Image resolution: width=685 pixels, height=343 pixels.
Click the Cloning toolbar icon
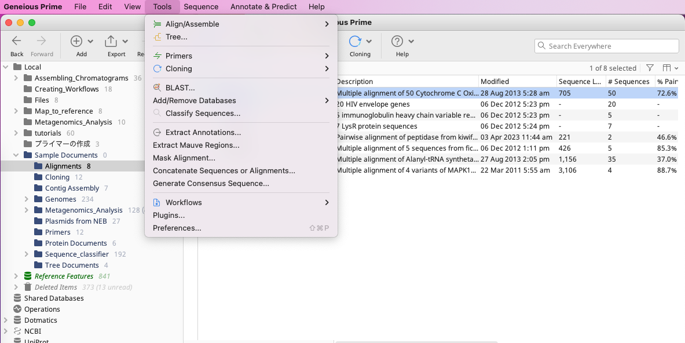pos(355,41)
